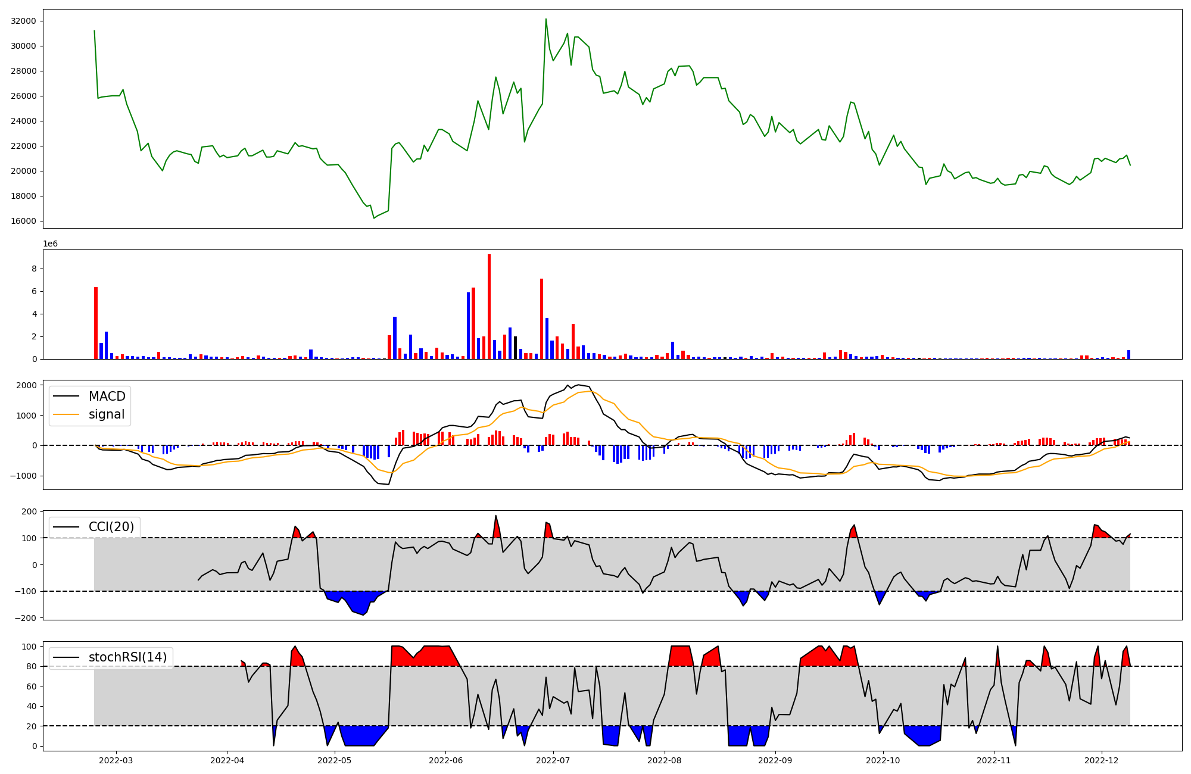Click the stochRSI(14) legend entry

(127, 657)
